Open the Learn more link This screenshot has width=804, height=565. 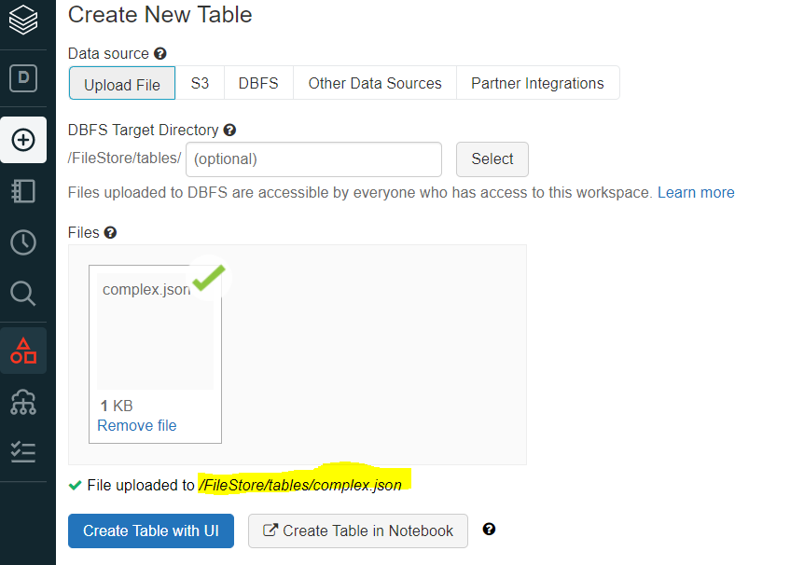point(696,192)
